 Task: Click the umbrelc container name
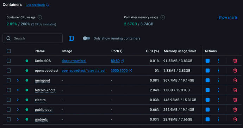[41, 119]
